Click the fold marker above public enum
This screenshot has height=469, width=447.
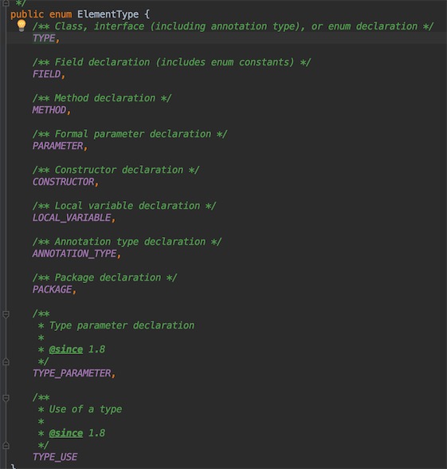click(x=6, y=2)
